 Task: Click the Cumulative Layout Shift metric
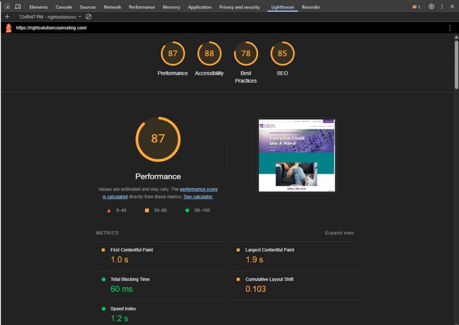(x=295, y=286)
